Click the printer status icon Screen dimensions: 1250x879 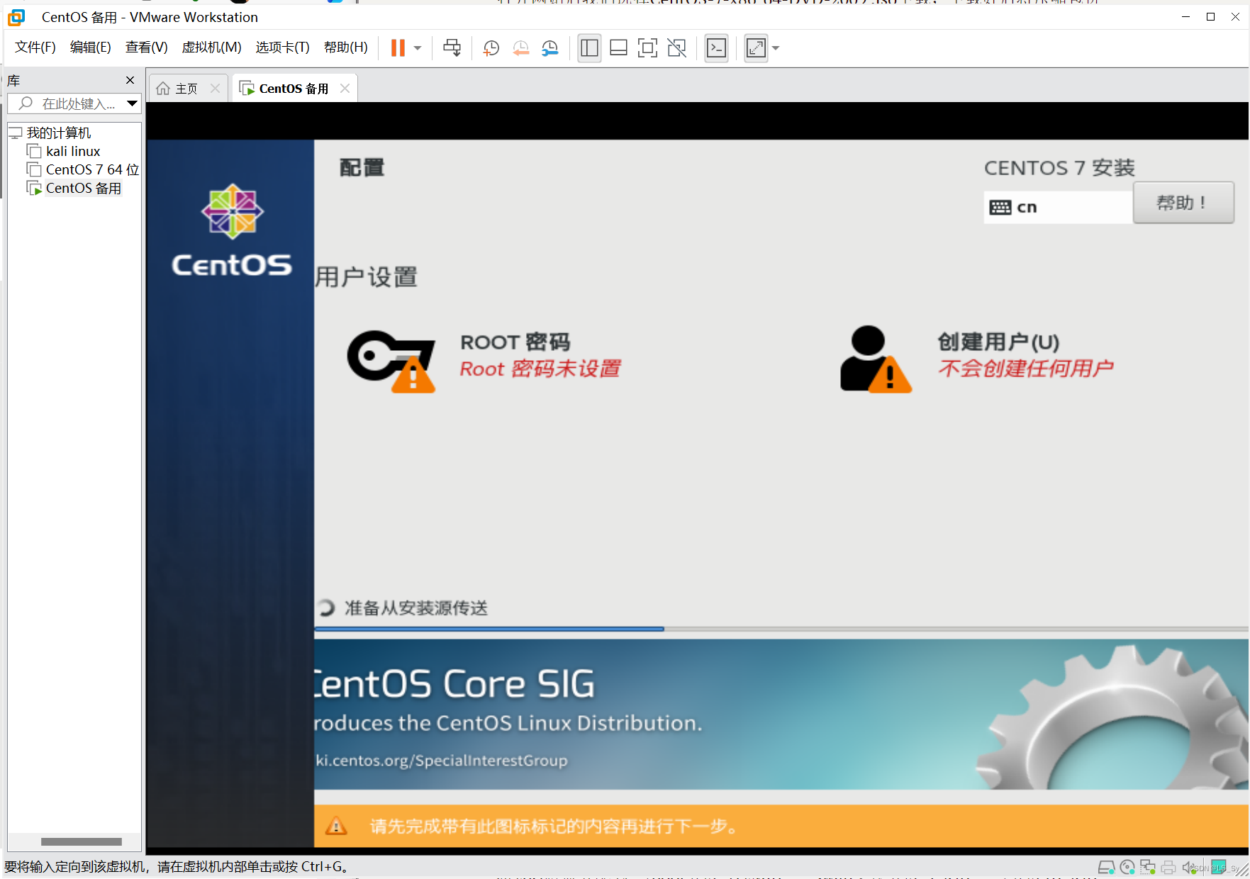[x=1168, y=867]
